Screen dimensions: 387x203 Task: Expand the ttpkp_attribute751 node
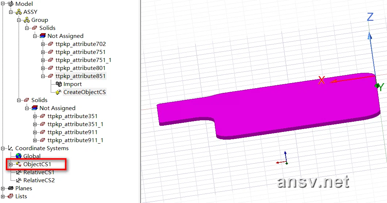click(x=43, y=52)
